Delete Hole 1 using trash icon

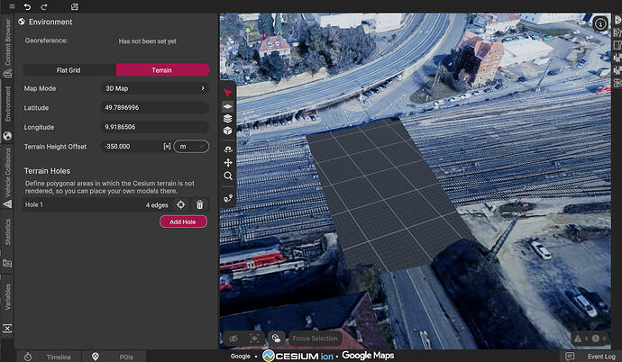coord(199,204)
